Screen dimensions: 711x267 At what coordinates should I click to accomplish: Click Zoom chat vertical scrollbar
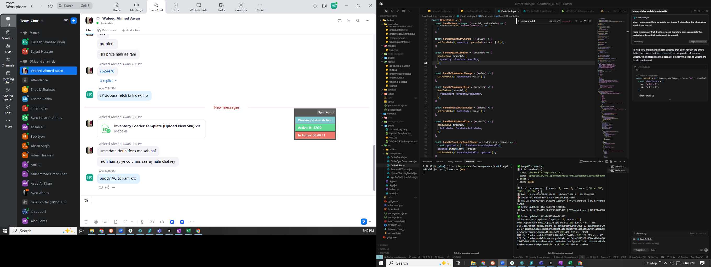coord(374,168)
